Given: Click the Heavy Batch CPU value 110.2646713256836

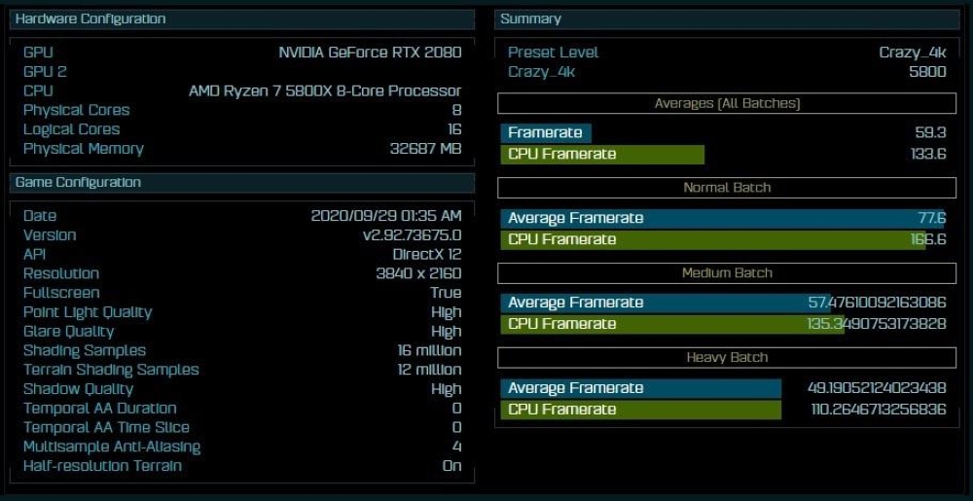Looking at the screenshot, I should pyautogui.click(x=879, y=410).
